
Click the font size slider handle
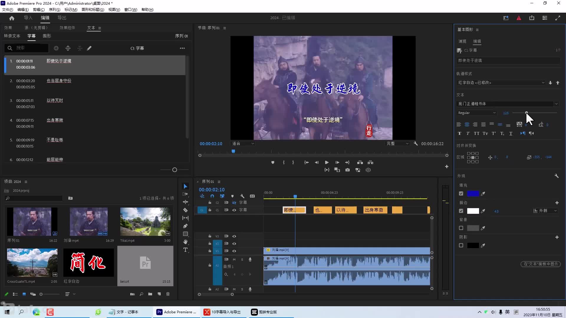[x=526, y=113]
